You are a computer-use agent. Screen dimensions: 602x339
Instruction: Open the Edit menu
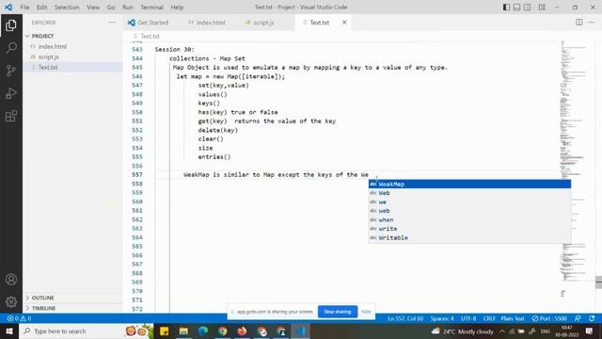pos(41,8)
